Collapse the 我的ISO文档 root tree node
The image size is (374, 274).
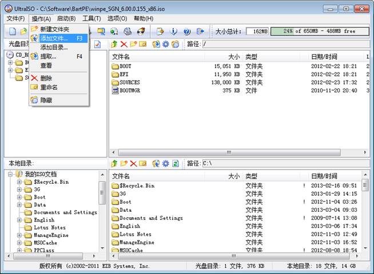click(11, 174)
